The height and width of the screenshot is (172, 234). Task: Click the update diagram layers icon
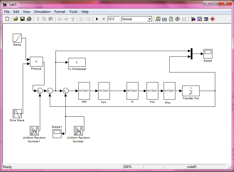click(177, 19)
